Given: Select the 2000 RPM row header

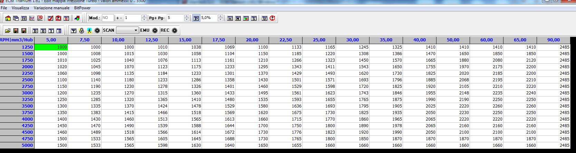Looking at the screenshot, I should click(x=17, y=67).
